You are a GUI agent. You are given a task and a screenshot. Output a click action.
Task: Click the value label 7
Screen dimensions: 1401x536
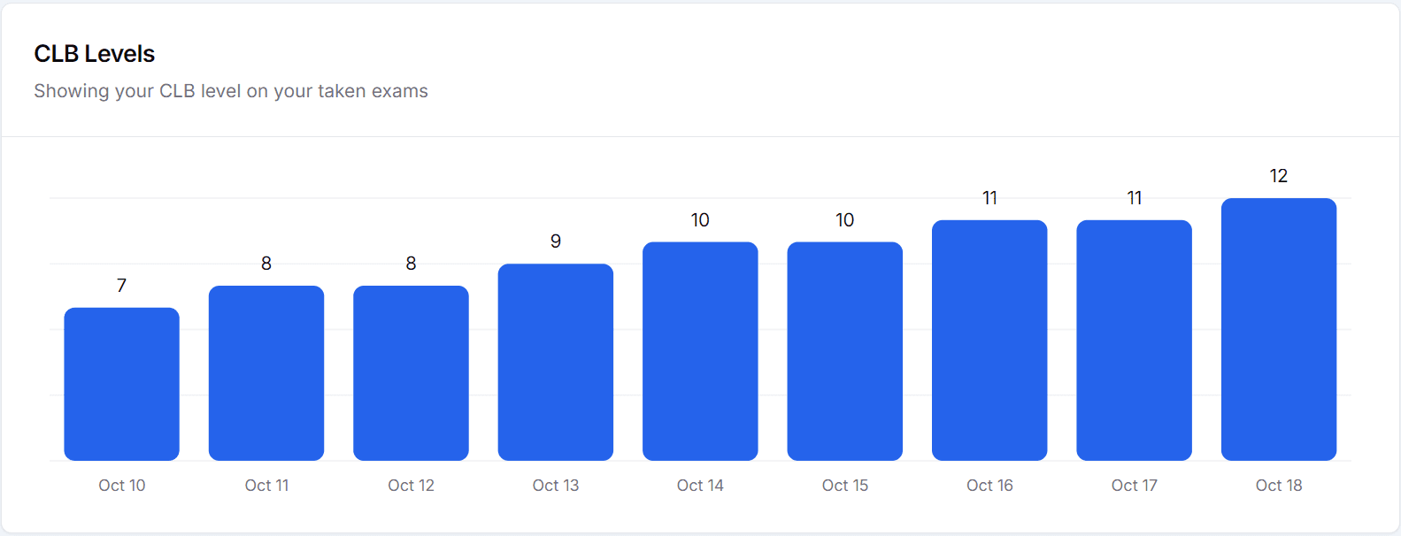(x=121, y=286)
